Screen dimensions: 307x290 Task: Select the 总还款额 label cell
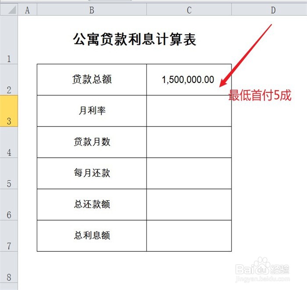(92, 205)
